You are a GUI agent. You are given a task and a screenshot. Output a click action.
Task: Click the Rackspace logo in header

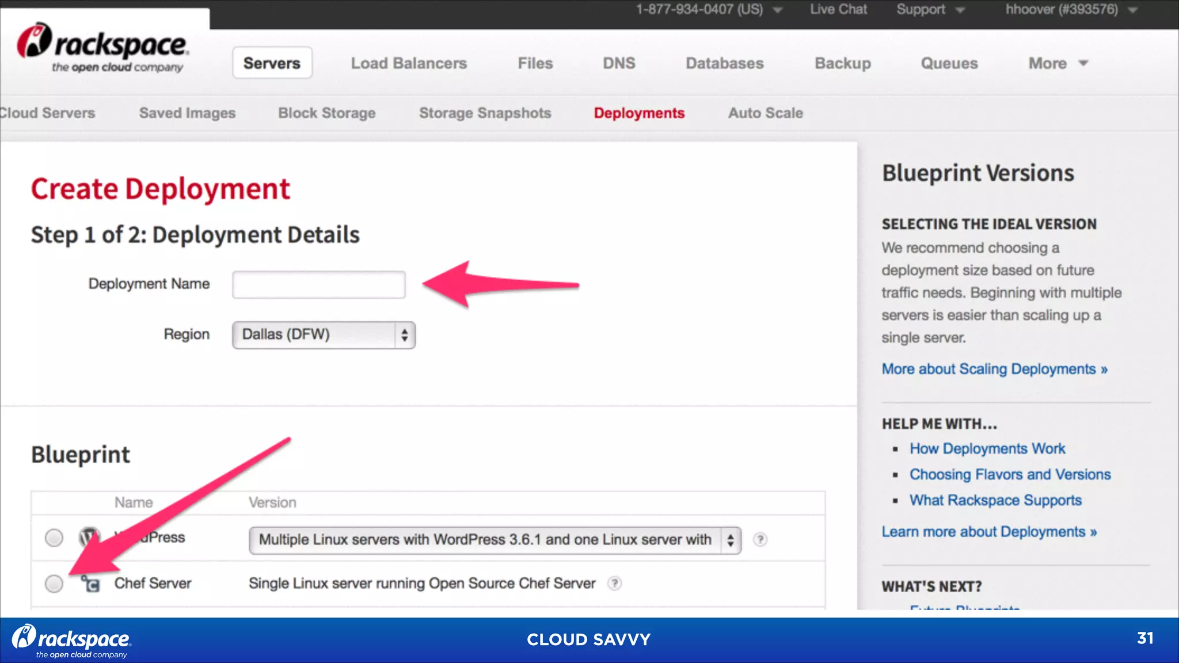[102, 48]
